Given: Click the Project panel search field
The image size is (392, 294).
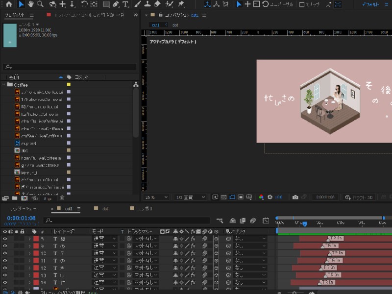Looking at the screenshot, I should [70, 67].
